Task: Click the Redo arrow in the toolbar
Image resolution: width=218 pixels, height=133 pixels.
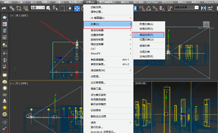Action: click(x=3, y=8)
